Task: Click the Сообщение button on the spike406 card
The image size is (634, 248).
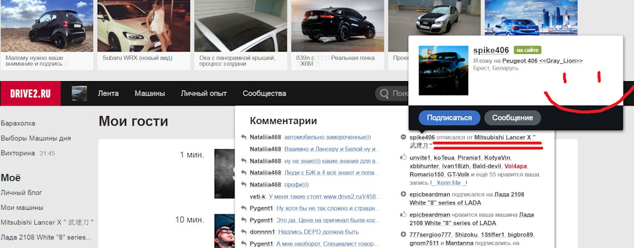Action: click(512, 118)
